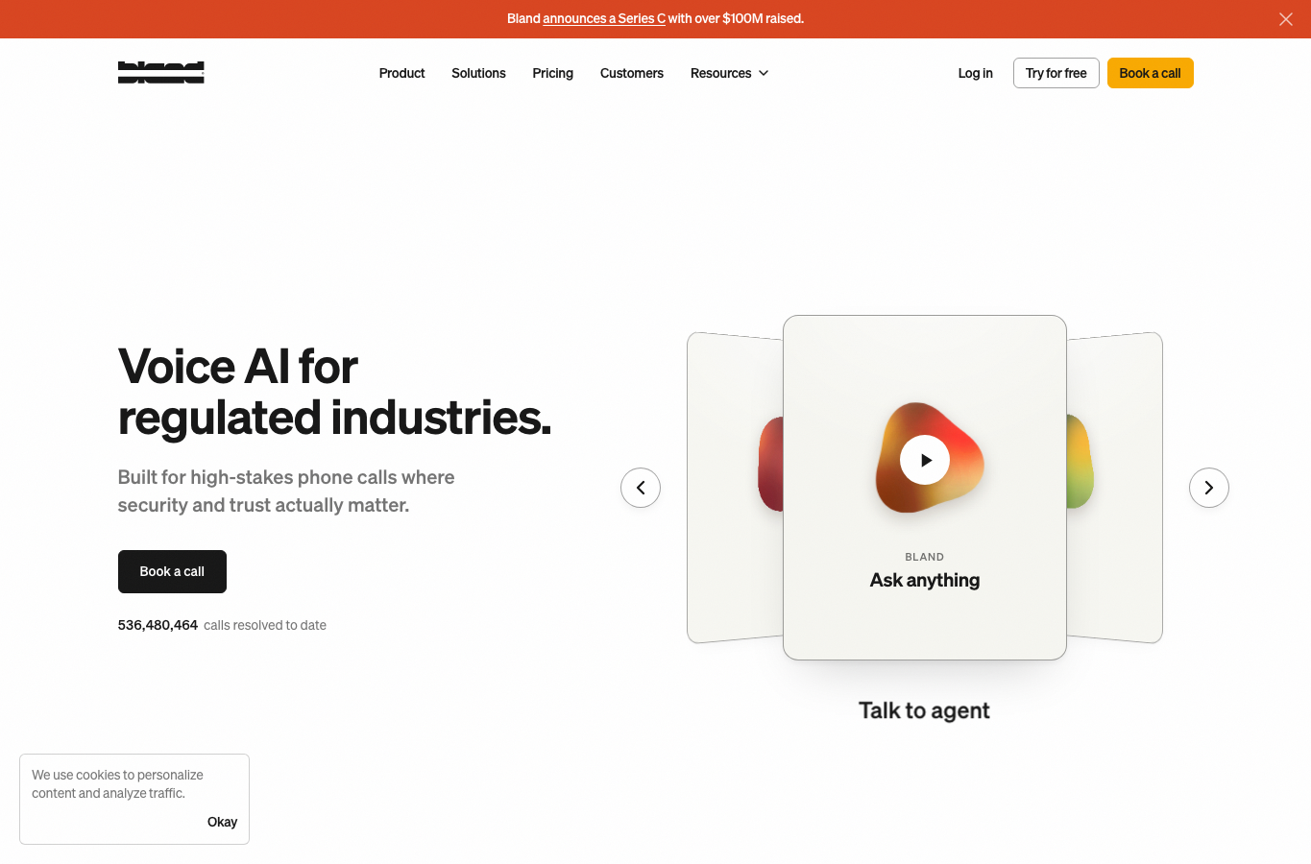
Task: Click the Ask anything card title
Action: point(925,580)
